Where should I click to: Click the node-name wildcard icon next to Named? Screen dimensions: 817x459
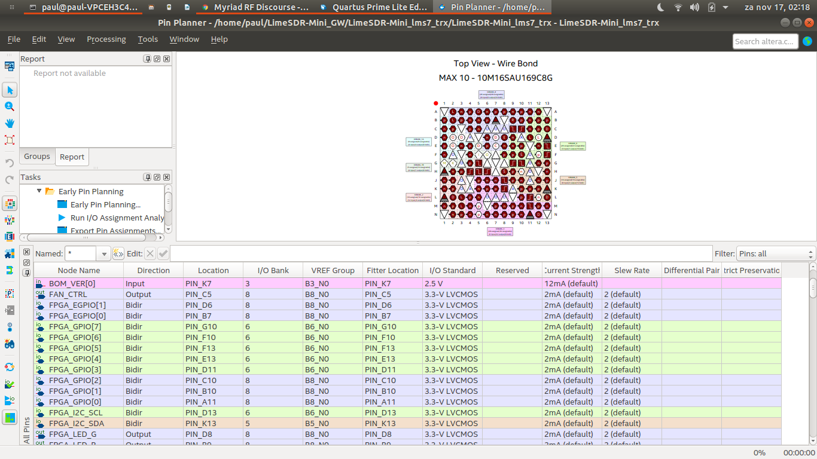[x=118, y=253]
